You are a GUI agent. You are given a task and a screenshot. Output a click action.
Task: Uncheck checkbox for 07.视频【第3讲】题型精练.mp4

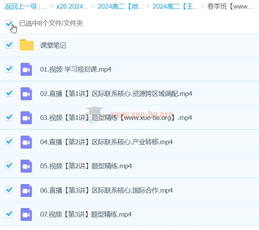pyautogui.click(x=9, y=214)
